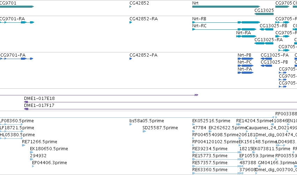The image size is (297, 175).
Task: Click the DME1-017E18 clone end marker
Action: pyautogui.click(x=26, y=102)
